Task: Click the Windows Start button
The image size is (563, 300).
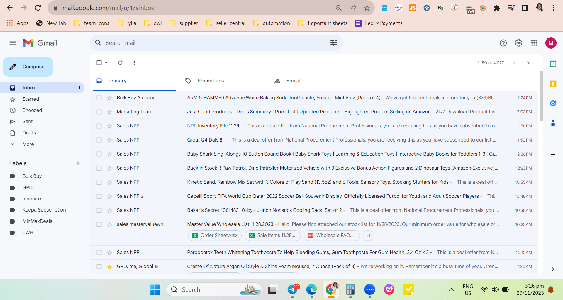Action: tap(155, 290)
